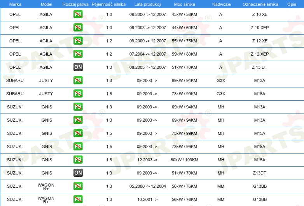Select petrol icon for Agila Z 12 XEP
This screenshot has height=206, width=304.
pyautogui.click(x=78, y=54)
